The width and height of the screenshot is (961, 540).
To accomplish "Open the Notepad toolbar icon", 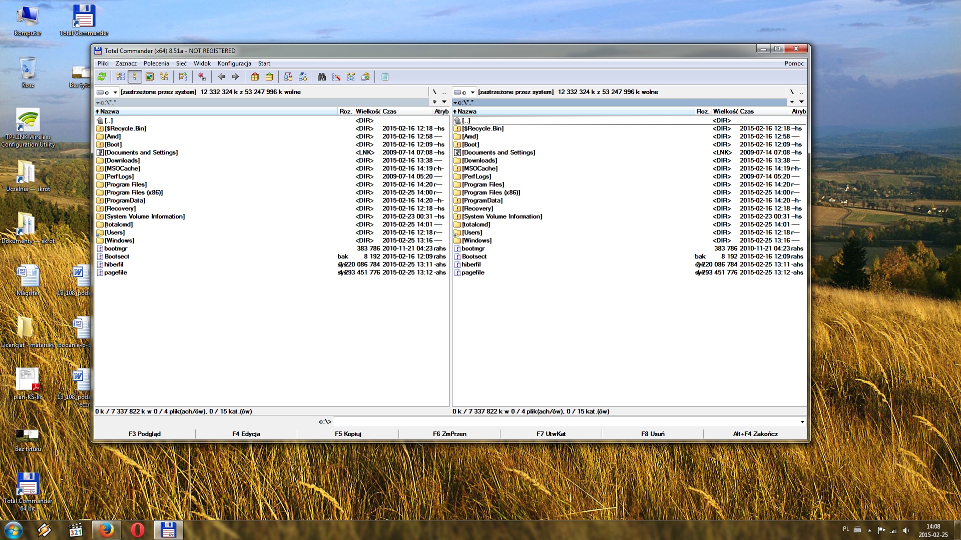I will [x=384, y=76].
